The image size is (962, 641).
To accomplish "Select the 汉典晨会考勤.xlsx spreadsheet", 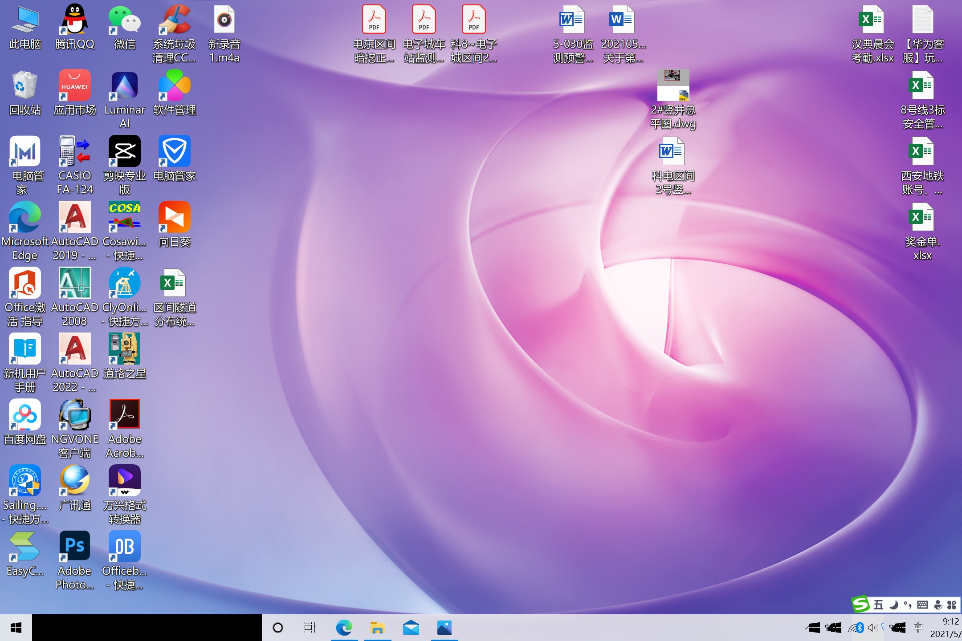I will tap(872, 34).
